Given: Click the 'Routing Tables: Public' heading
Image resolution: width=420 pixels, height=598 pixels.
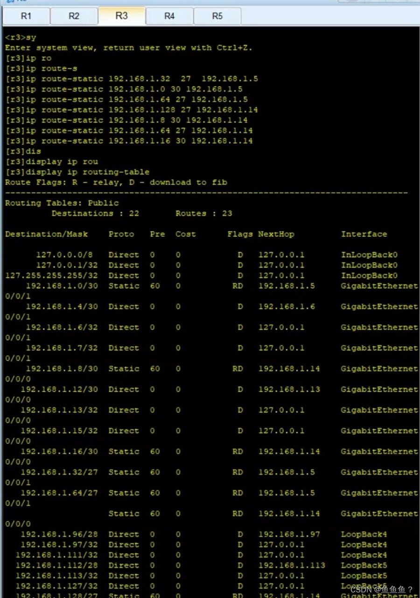Looking at the screenshot, I should click(62, 203).
